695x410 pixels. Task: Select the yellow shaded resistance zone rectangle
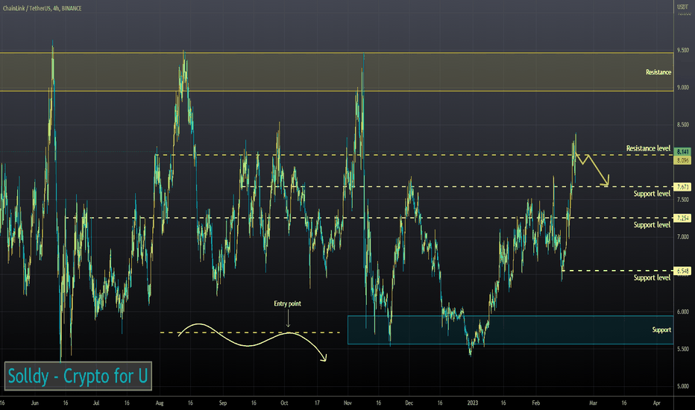pyautogui.click(x=336, y=72)
